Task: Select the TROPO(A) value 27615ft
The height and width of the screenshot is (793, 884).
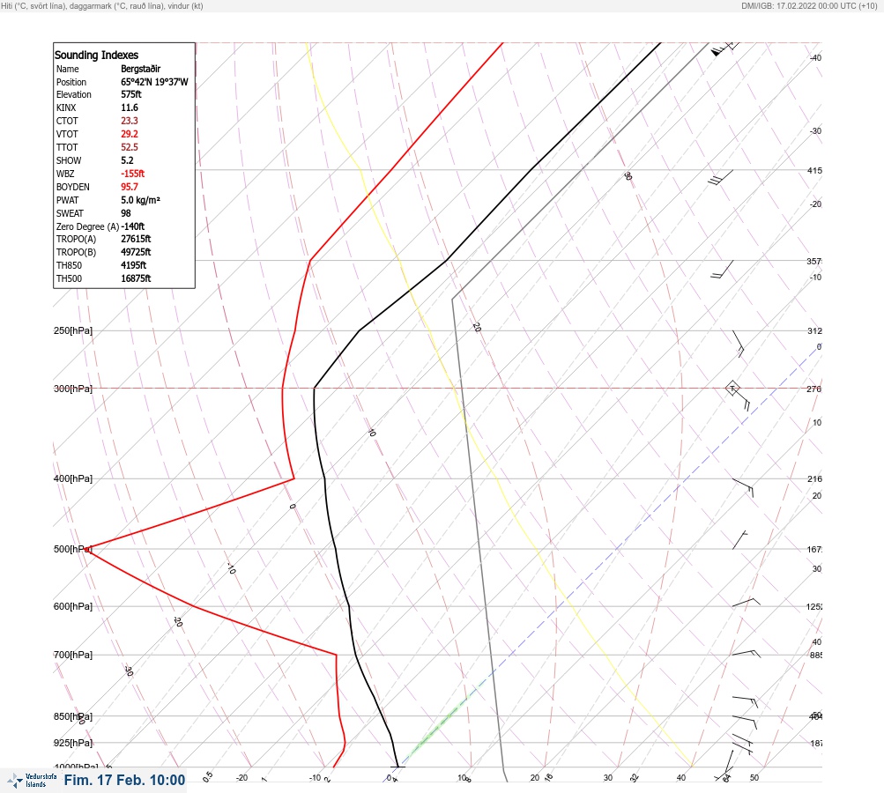Action: pos(136,239)
